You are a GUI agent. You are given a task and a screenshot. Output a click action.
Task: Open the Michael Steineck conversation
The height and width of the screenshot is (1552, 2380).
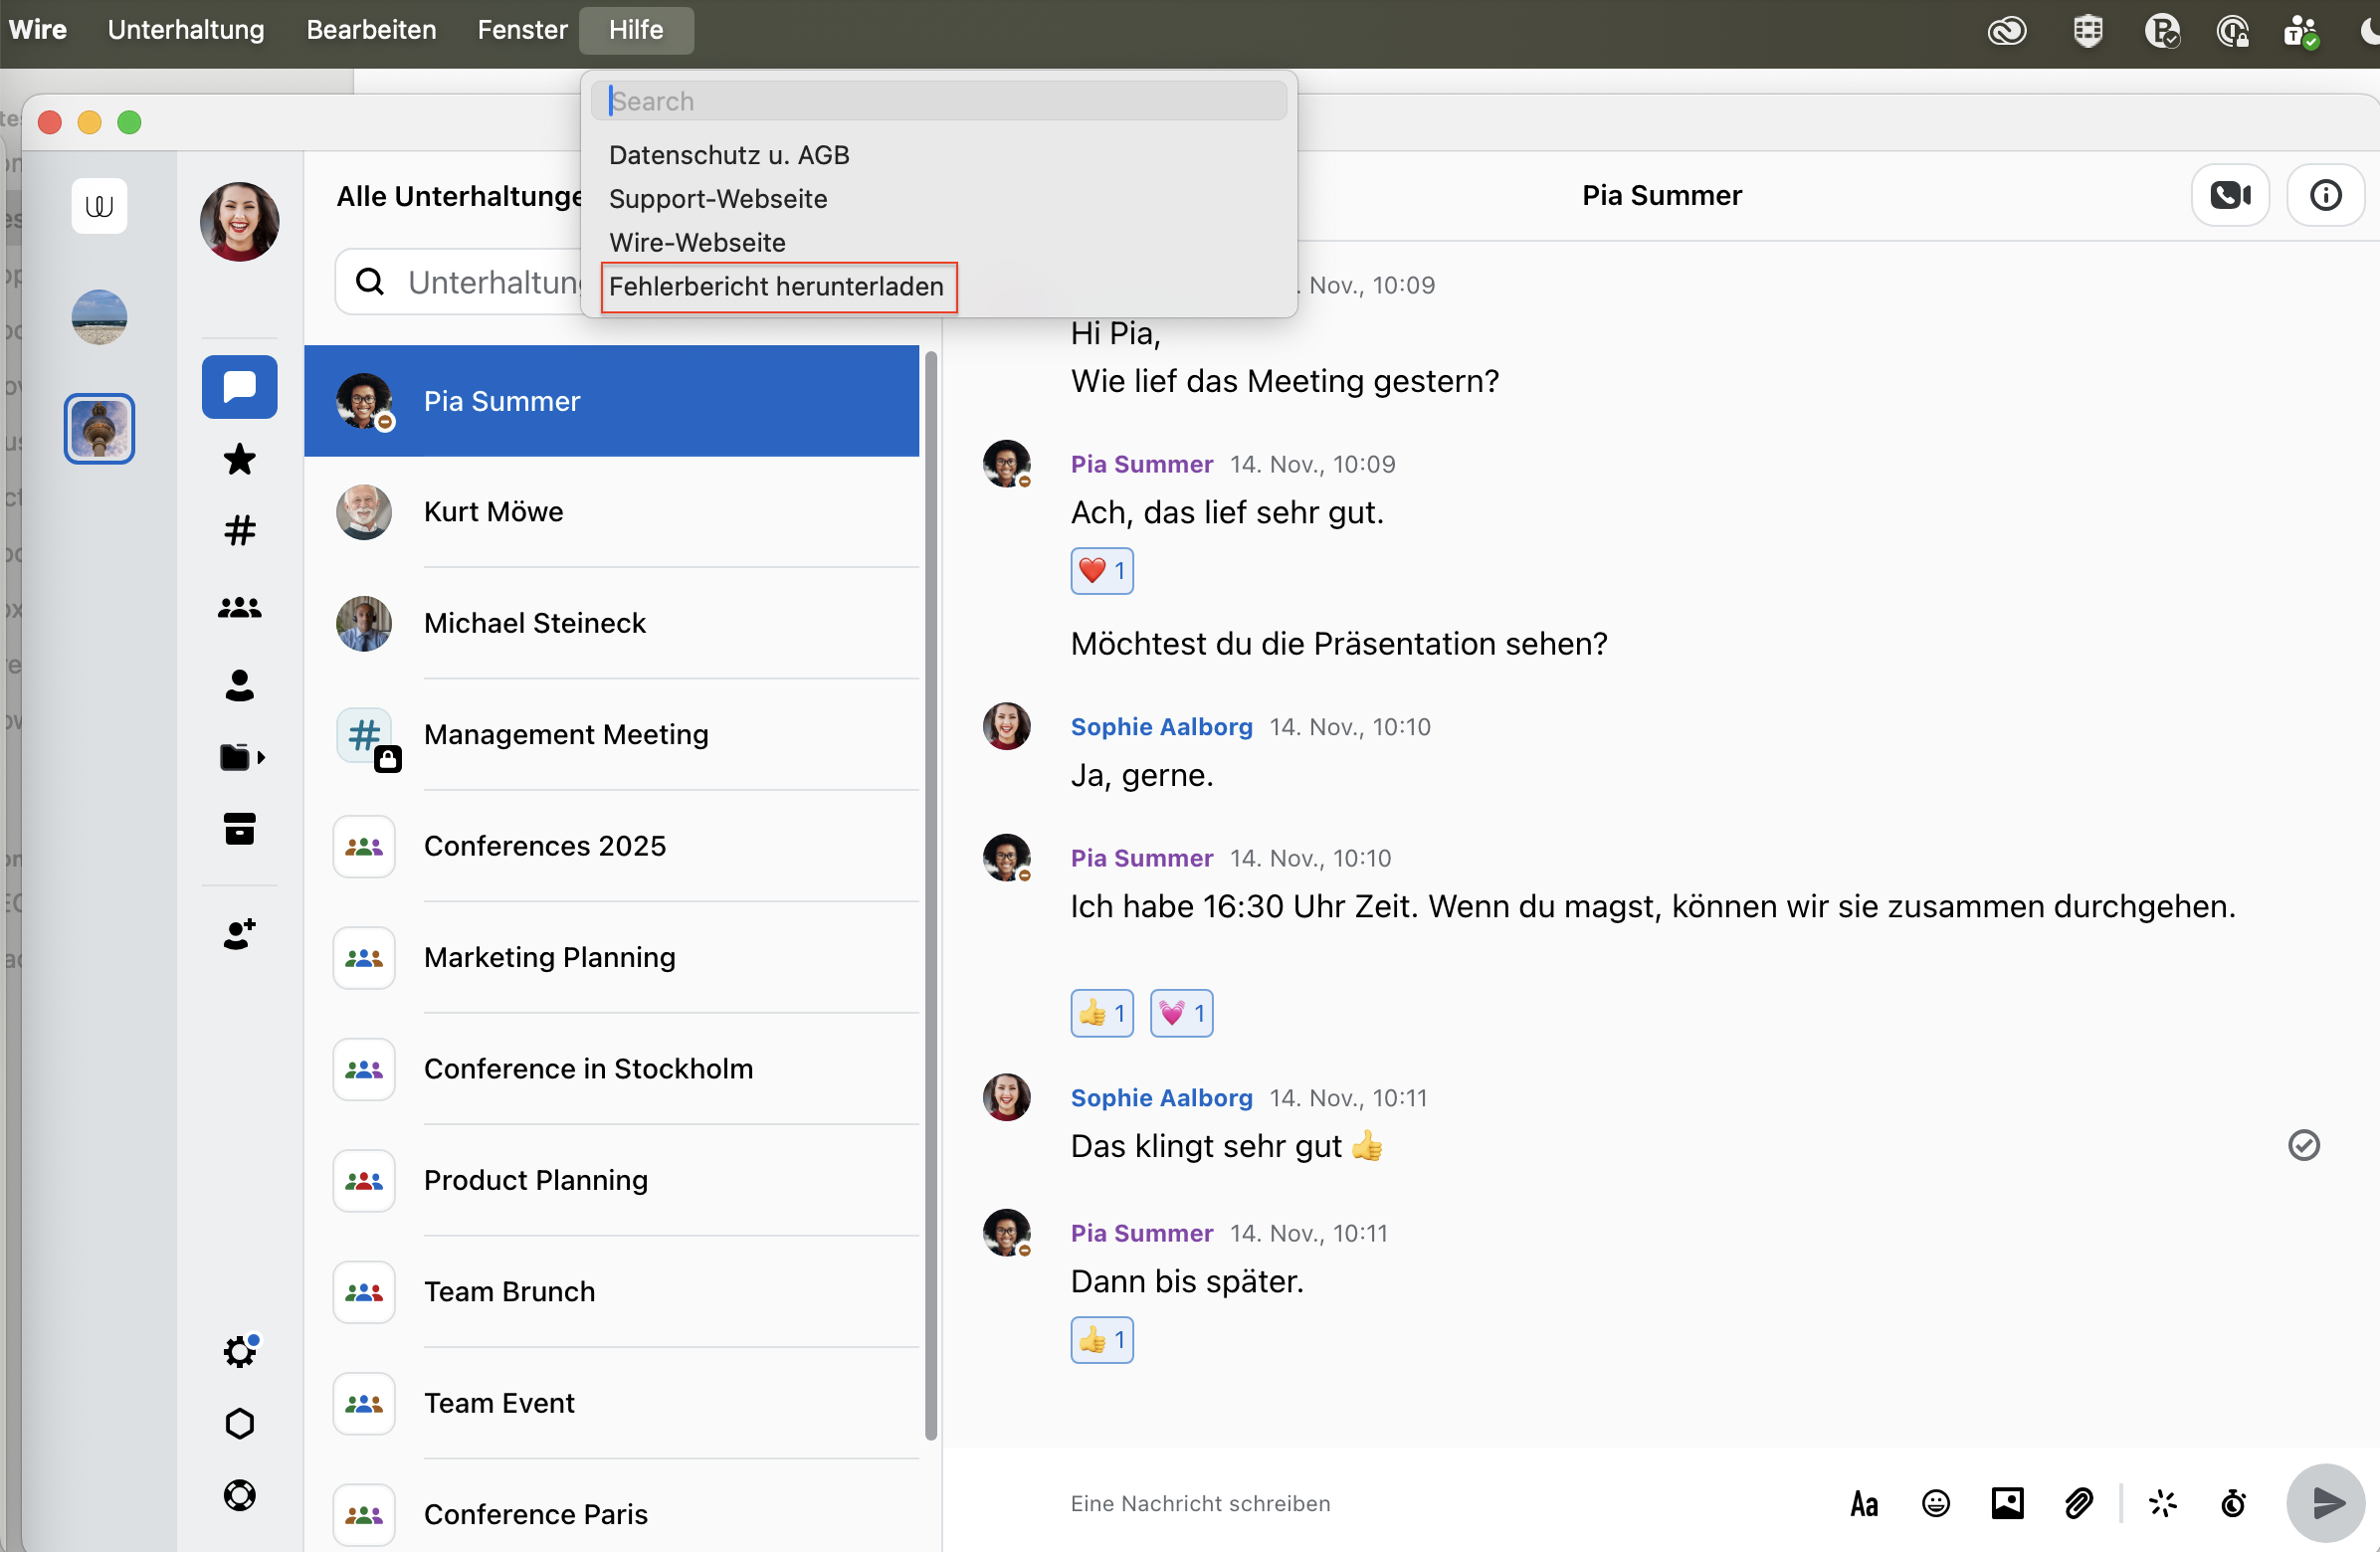(611, 623)
